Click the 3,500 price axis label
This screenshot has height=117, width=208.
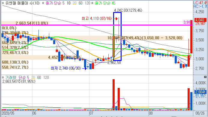pos(200,40)
